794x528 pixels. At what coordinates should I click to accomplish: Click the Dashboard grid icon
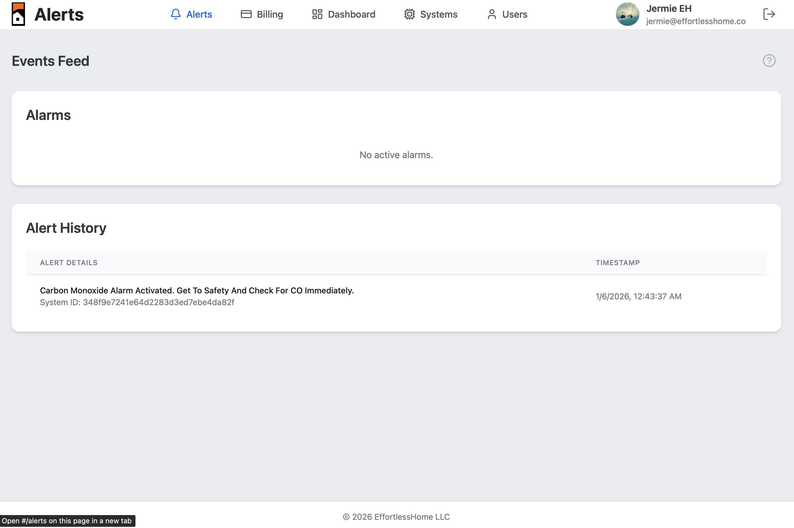coord(317,14)
